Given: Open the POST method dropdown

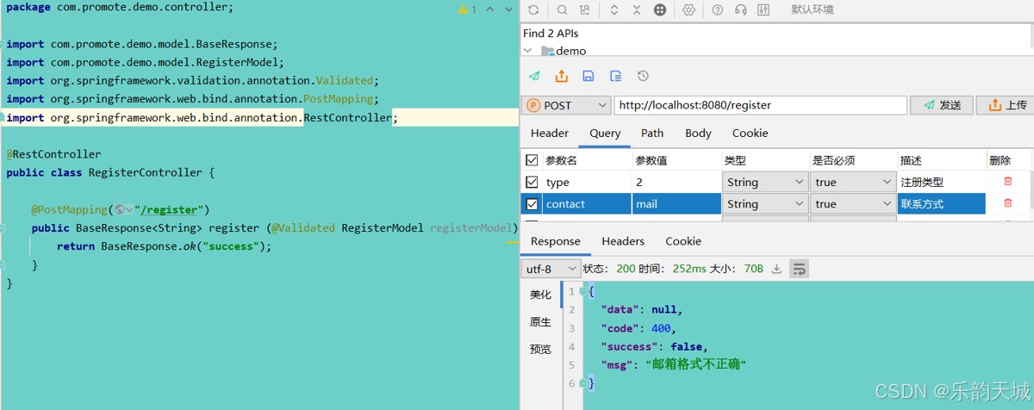Looking at the screenshot, I should click(x=565, y=105).
